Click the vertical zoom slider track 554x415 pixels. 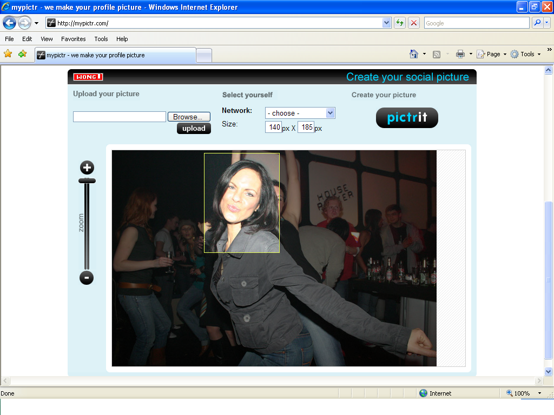(x=87, y=226)
